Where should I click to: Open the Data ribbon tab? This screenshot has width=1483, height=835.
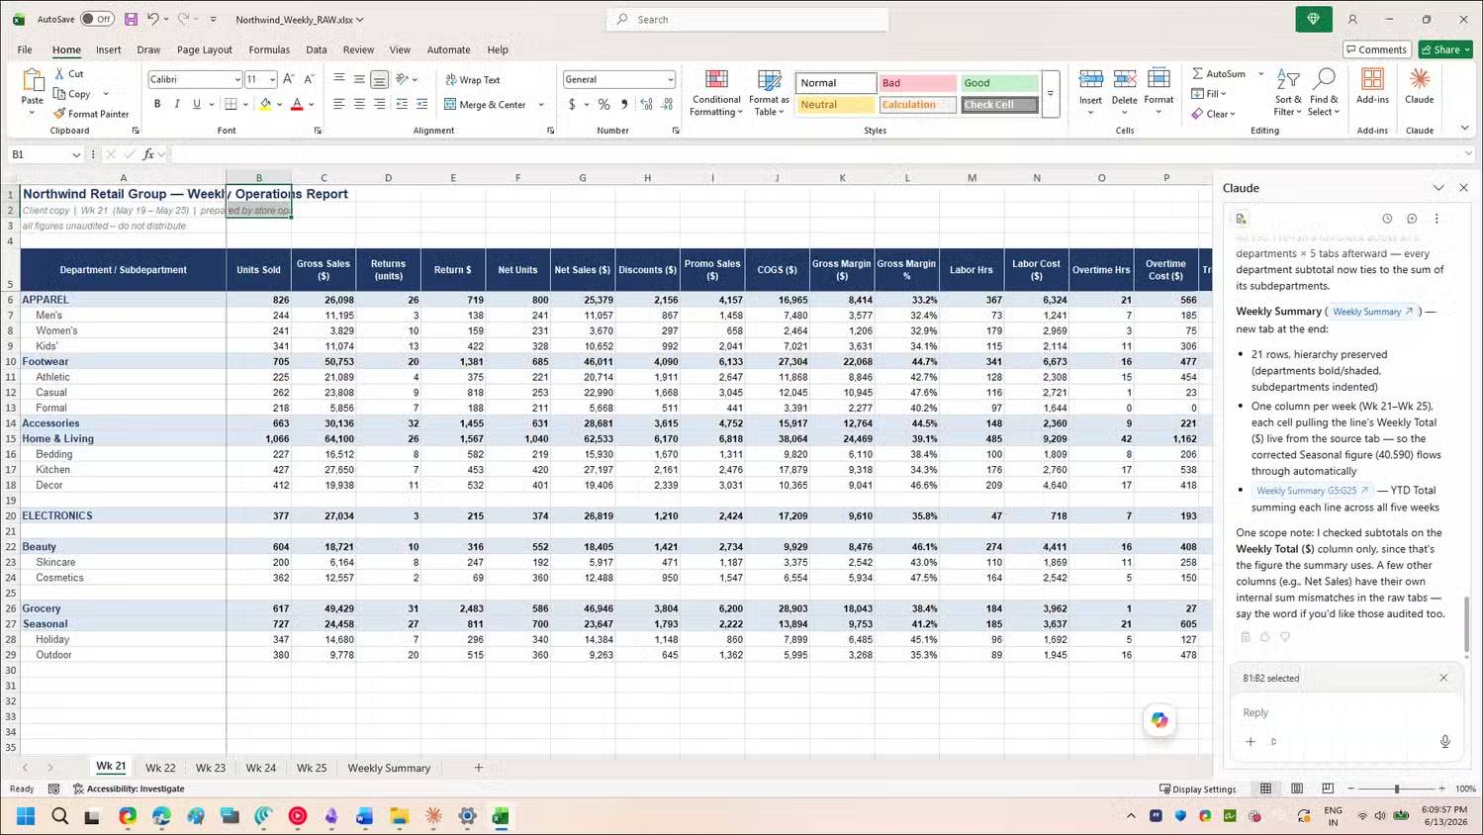(317, 49)
